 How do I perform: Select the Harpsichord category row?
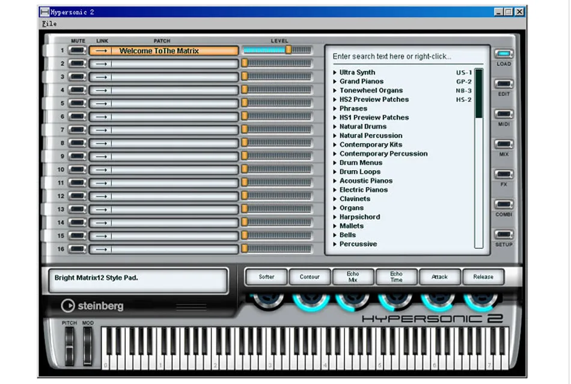click(402, 217)
